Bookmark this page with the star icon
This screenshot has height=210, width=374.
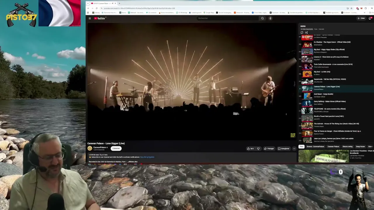351,8
